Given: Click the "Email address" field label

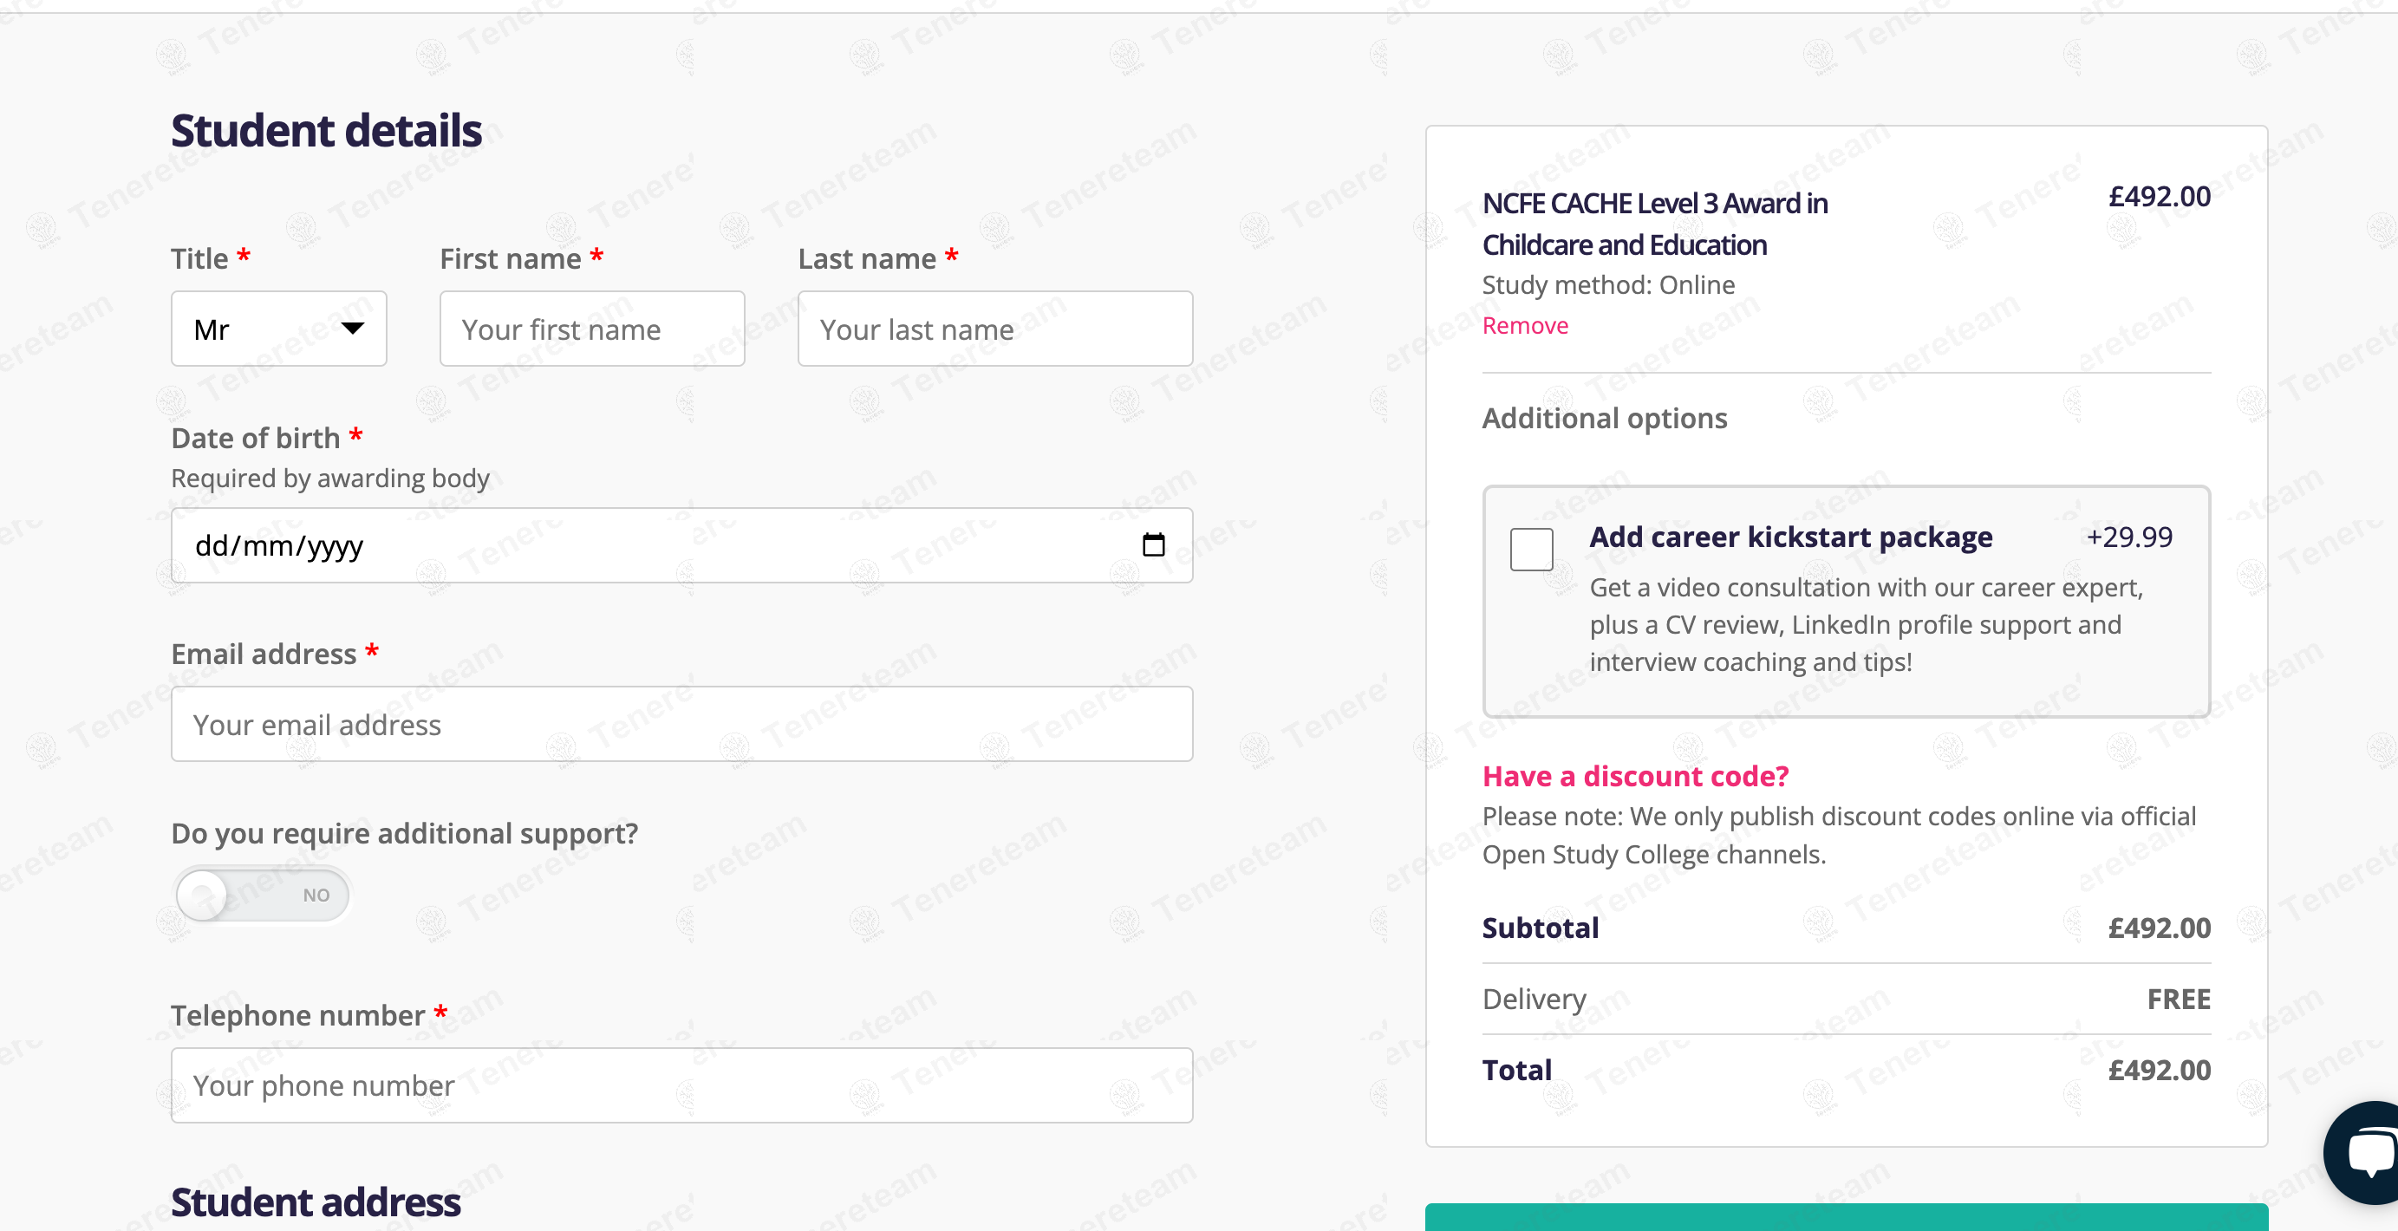Looking at the screenshot, I should (264, 654).
